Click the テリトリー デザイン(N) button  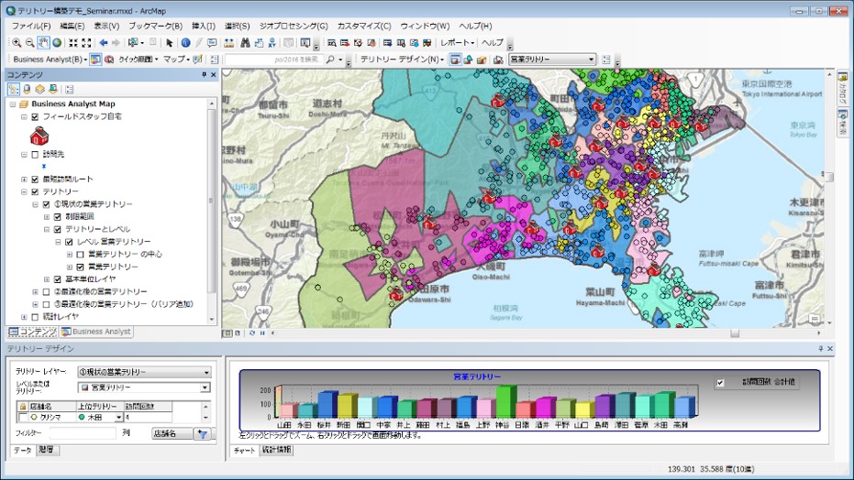[x=402, y=60]
